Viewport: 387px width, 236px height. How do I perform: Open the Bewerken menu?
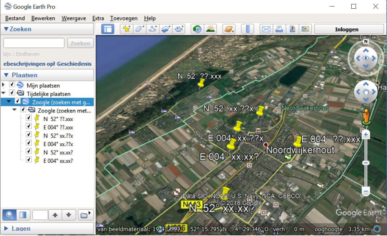pos(43,18)
